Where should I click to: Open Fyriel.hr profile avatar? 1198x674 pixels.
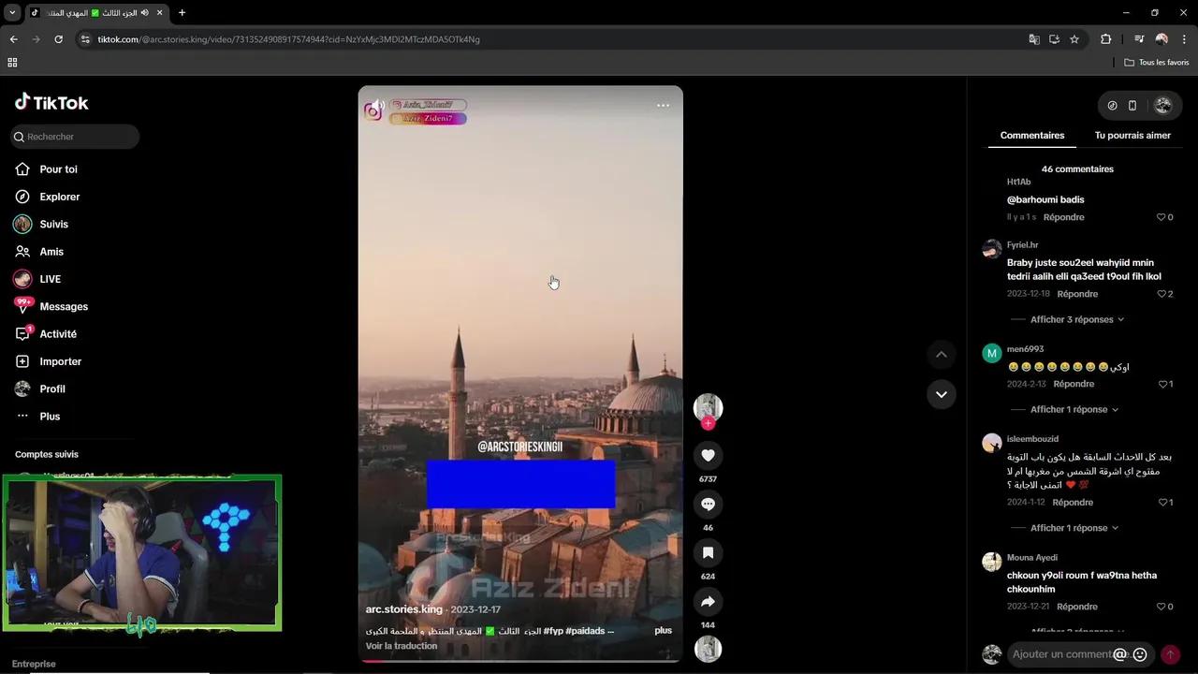(991, 249)
